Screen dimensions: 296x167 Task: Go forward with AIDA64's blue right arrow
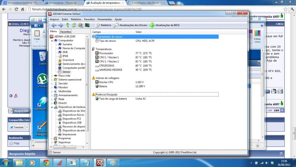pos(61,25)
